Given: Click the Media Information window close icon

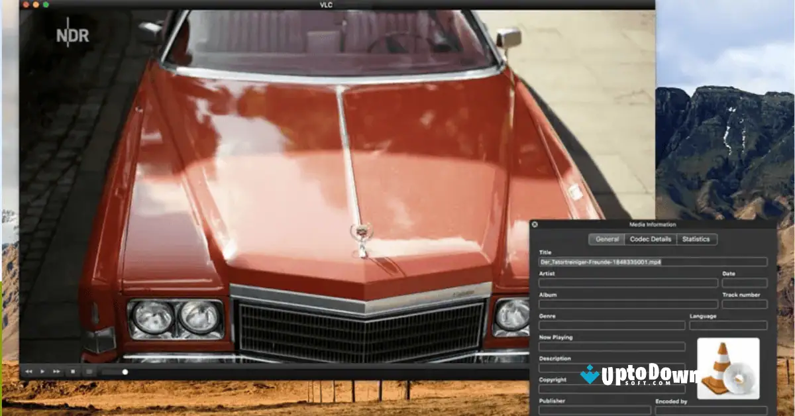Looking at the screenshot, I should pyautogui.click(x=535, y=223).
